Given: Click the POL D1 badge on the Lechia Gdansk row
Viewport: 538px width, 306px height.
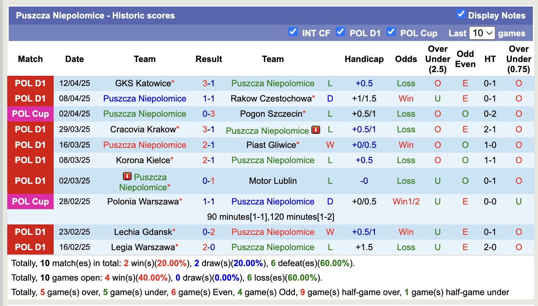Looking at the screenshot, I should point(30,232).
